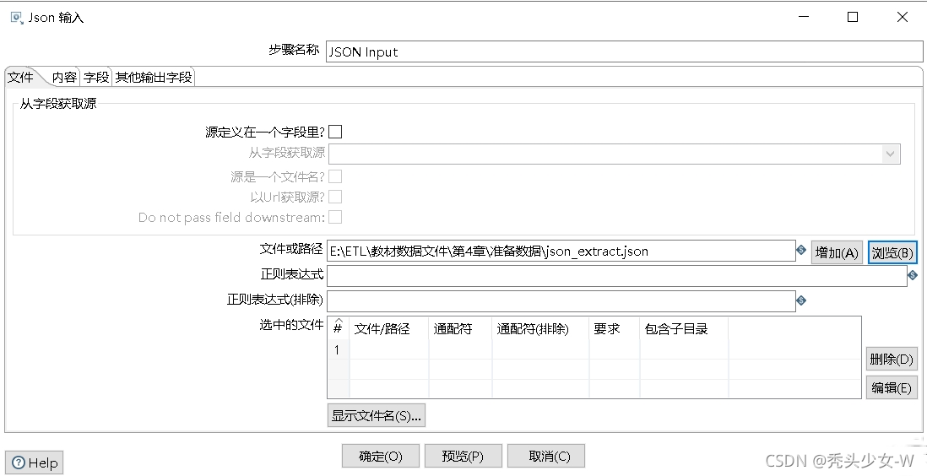Image resolution: width=927 pixels, height=476 pixels.
Task: Click the 通配符 column header
Action: click(x=460, y=329)
